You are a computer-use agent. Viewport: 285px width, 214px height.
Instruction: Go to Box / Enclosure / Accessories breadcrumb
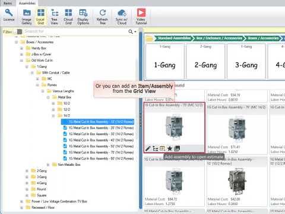coord(219,38)
